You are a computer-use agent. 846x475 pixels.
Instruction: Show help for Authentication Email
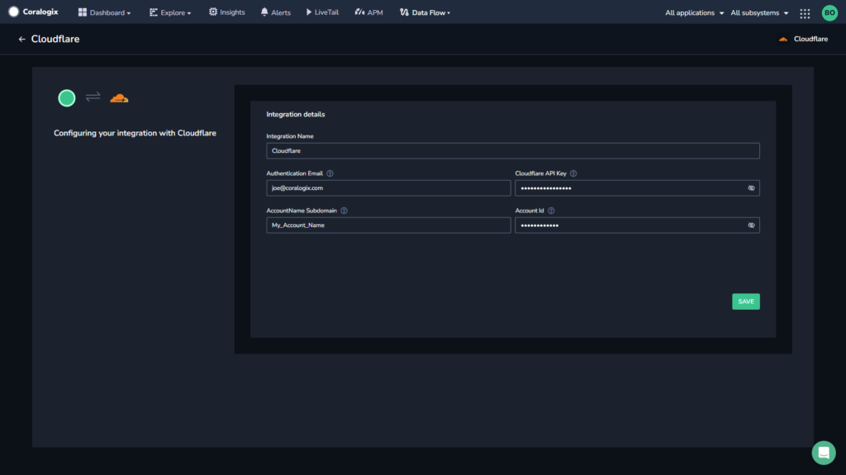[x=330, y=173]
